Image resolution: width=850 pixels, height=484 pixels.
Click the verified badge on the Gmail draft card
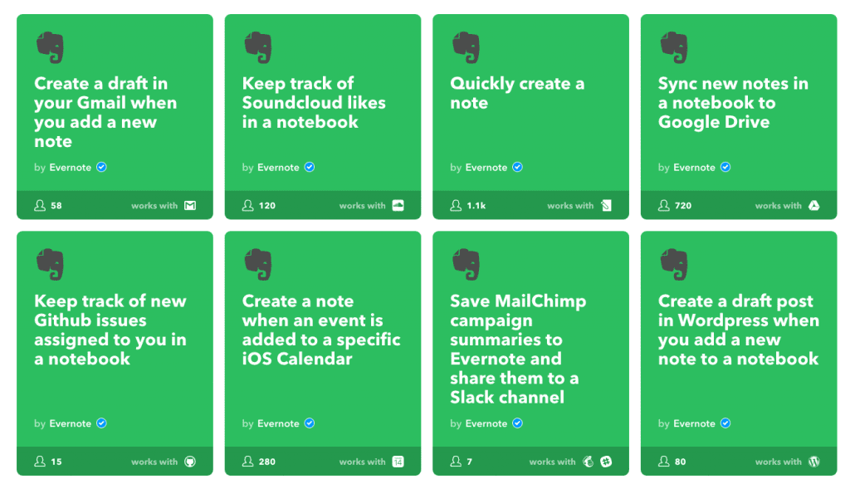click(101, 167)
